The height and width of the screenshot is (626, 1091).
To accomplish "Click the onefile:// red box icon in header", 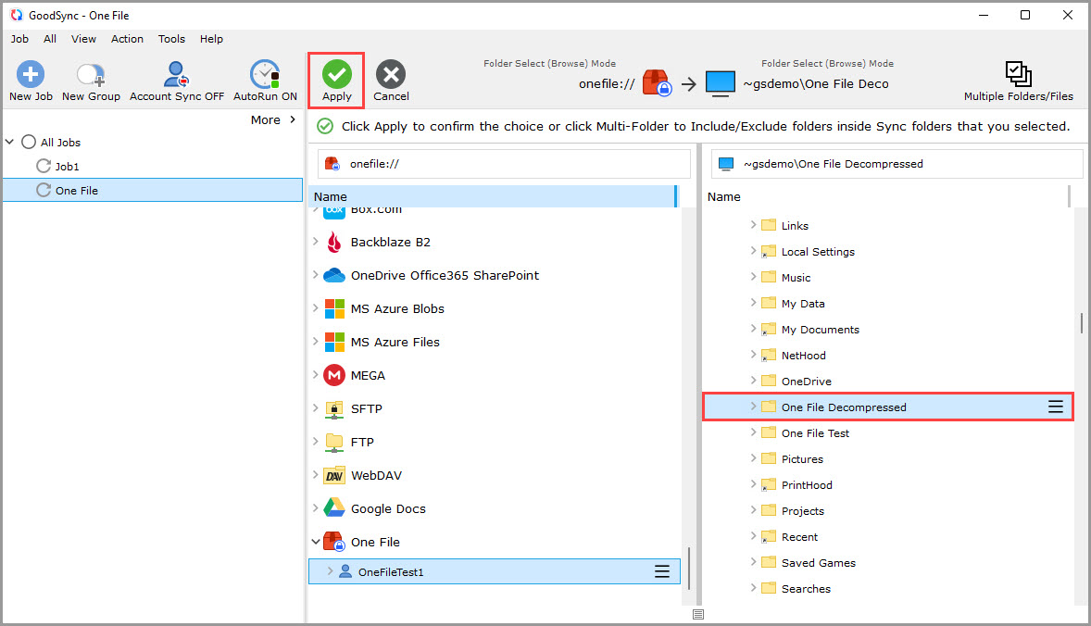I will (656, 83).
